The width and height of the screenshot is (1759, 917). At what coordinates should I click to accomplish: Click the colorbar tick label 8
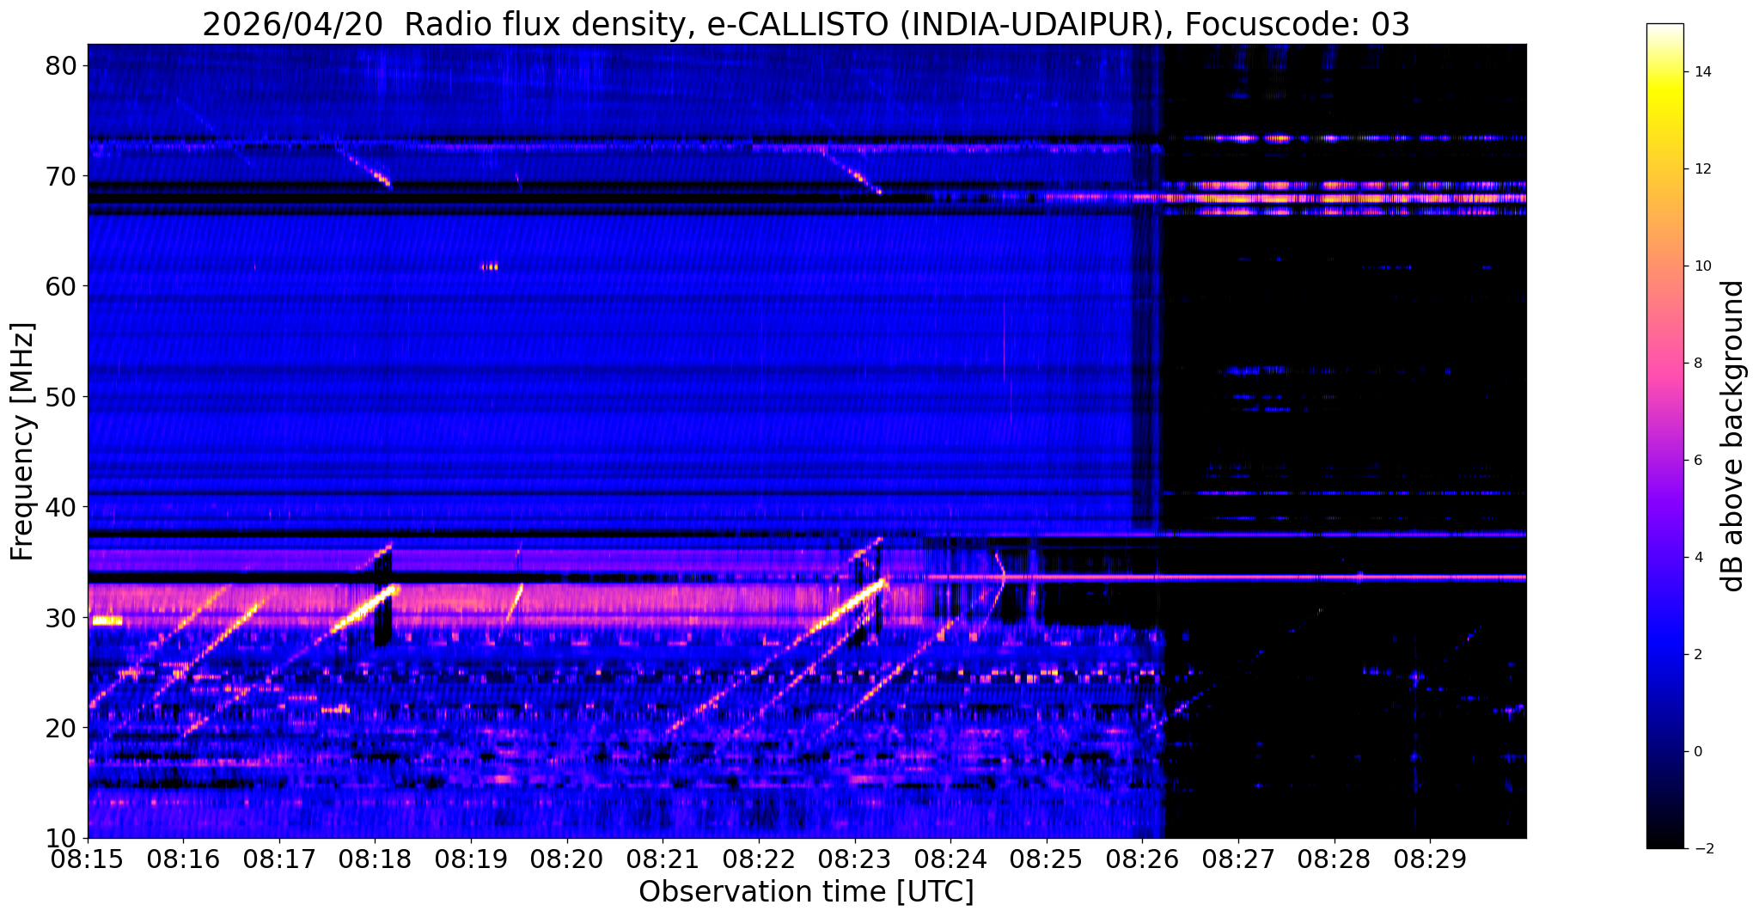pyautogui.click(x=1697, y=364)
